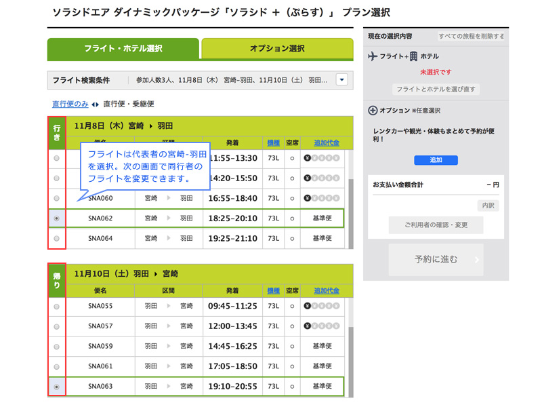This screenshot has height=405, width=542.
Task: Open the 追加代金 link in the 11月10日 table
Action: click(327, 291)
